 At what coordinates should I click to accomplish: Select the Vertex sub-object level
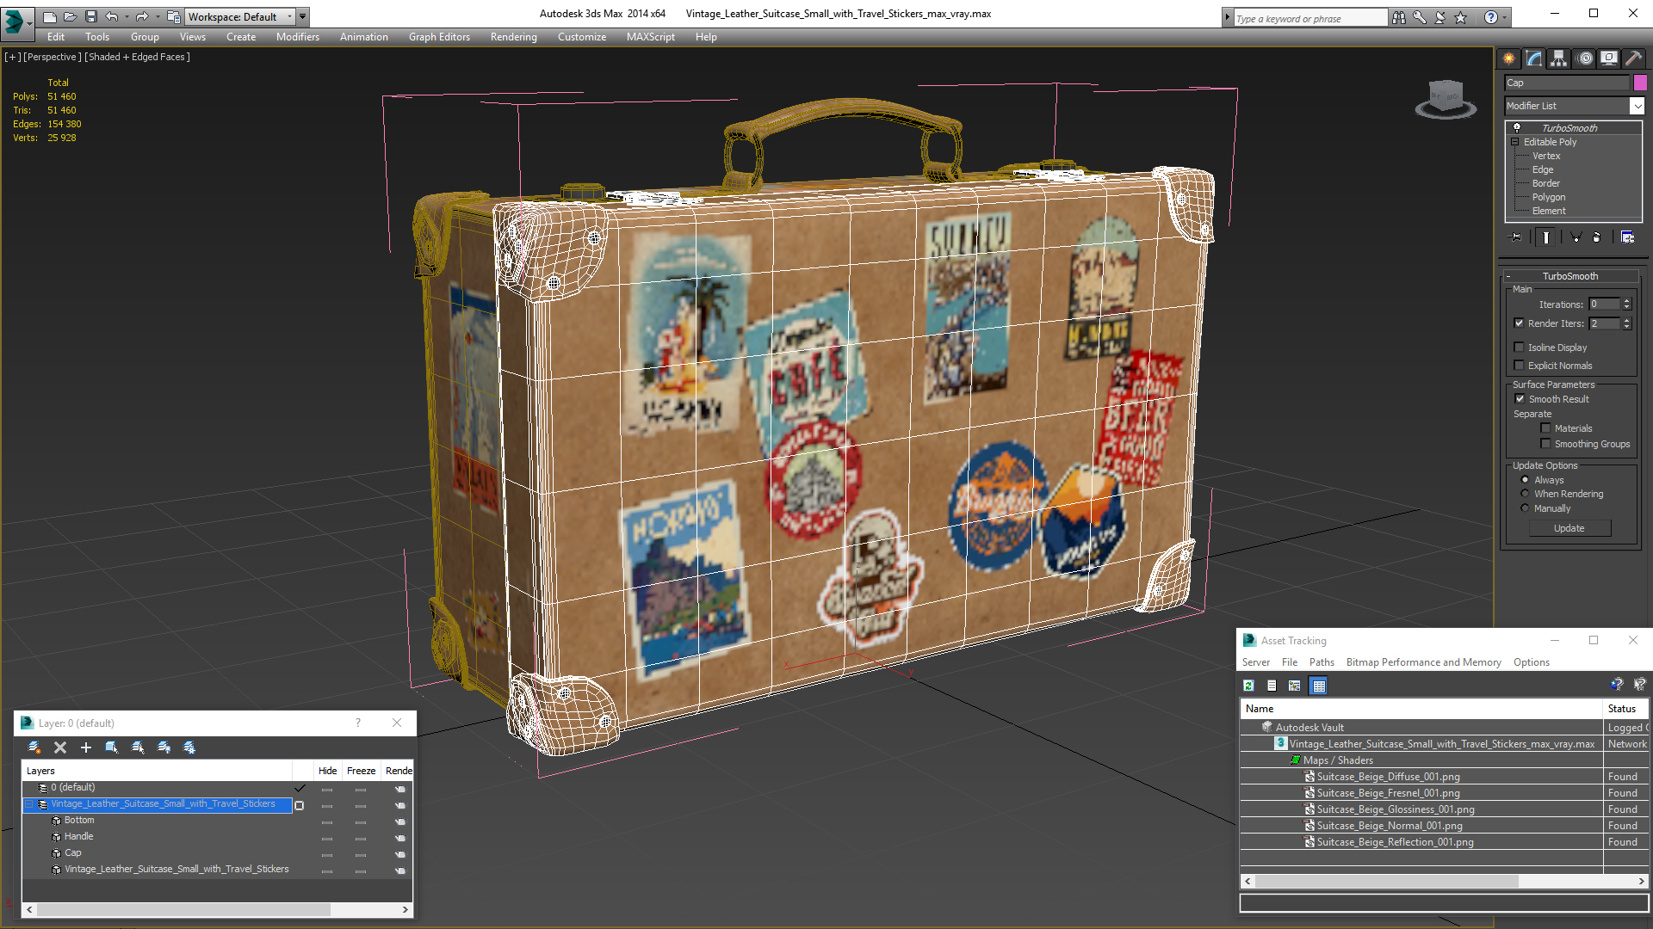[1546, 156]
